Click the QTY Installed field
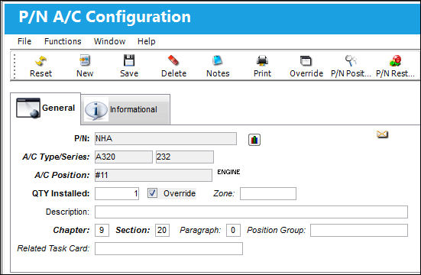The width and height of the screenshot is (421, 275). (x=117, y=193)
